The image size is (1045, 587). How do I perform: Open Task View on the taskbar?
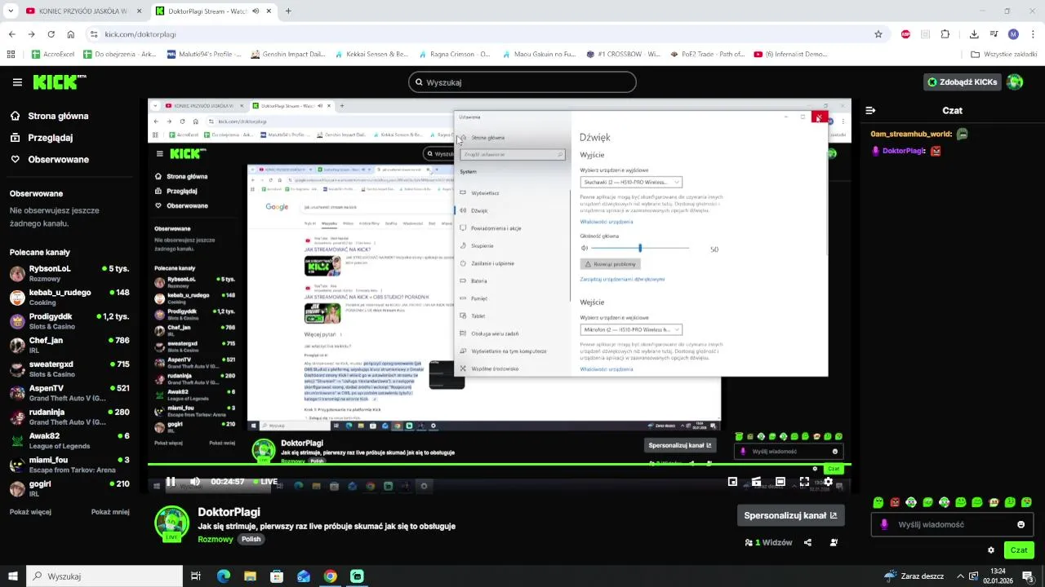tap(196, 576)
